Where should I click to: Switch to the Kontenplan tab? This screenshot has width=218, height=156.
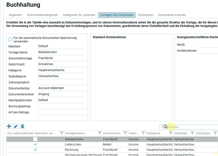[146, 15]
